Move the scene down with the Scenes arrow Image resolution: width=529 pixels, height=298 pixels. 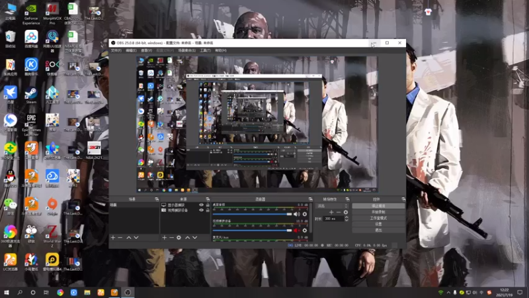pos(136,238)
